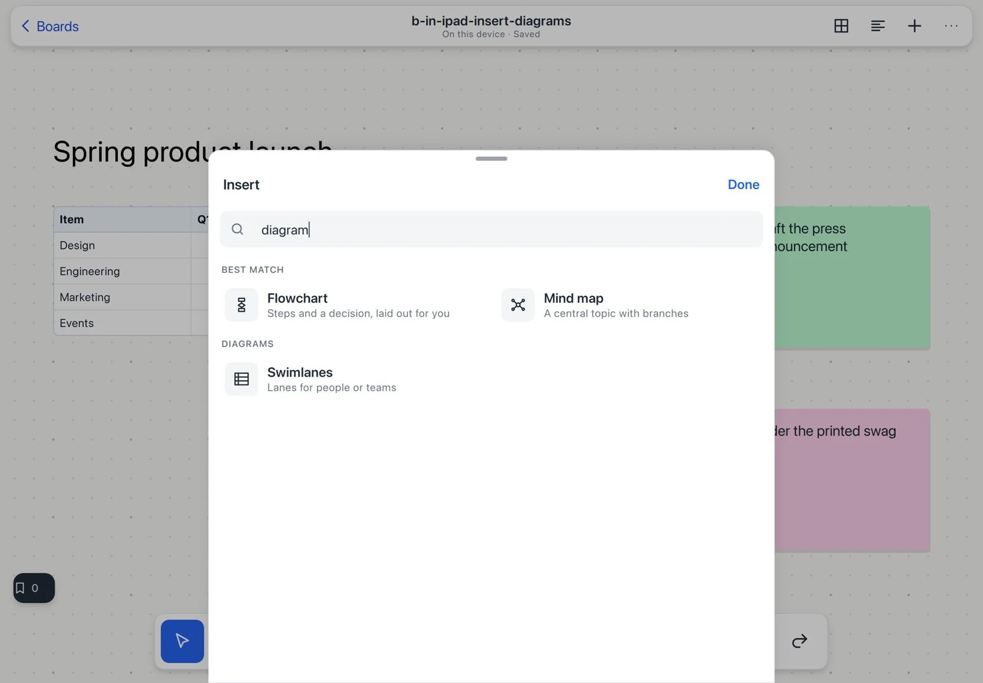
Task: Open the text outline icon in top bar
Action: tap(878, 26)
